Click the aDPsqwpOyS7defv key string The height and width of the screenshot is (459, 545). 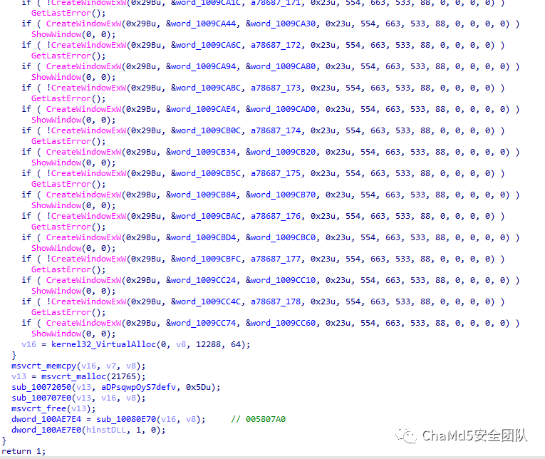point(139,387)
